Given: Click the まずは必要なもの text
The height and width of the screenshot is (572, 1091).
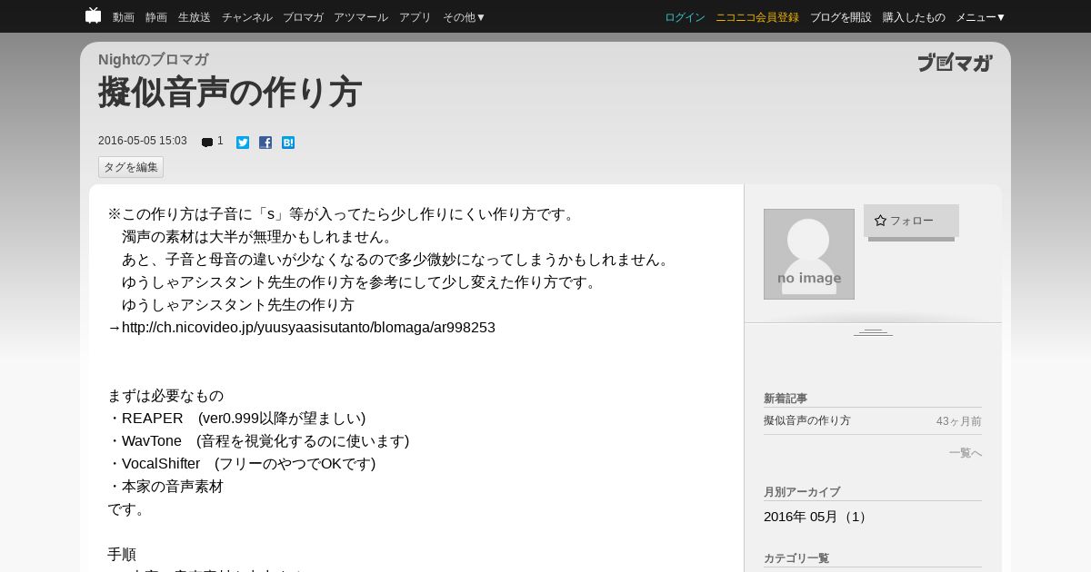Looking at the screenshot, I should pyautogui.click(x=165, y=396).
